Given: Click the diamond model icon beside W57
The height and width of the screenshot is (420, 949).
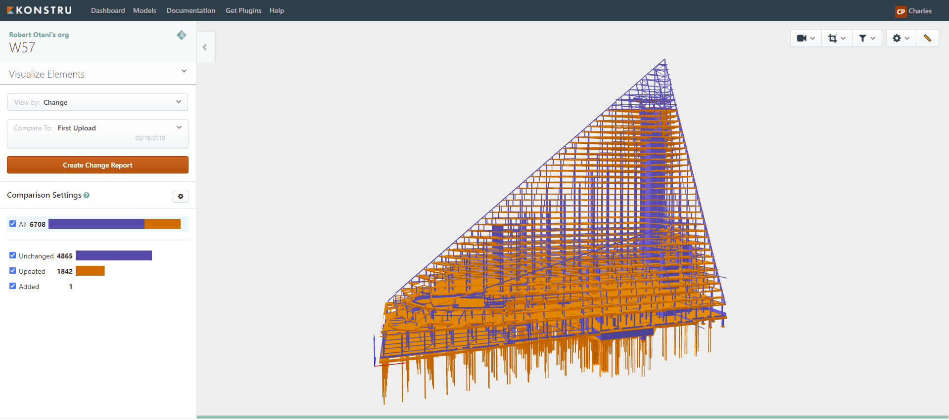Looking at the screenshot, I should (x=182, y=35).
